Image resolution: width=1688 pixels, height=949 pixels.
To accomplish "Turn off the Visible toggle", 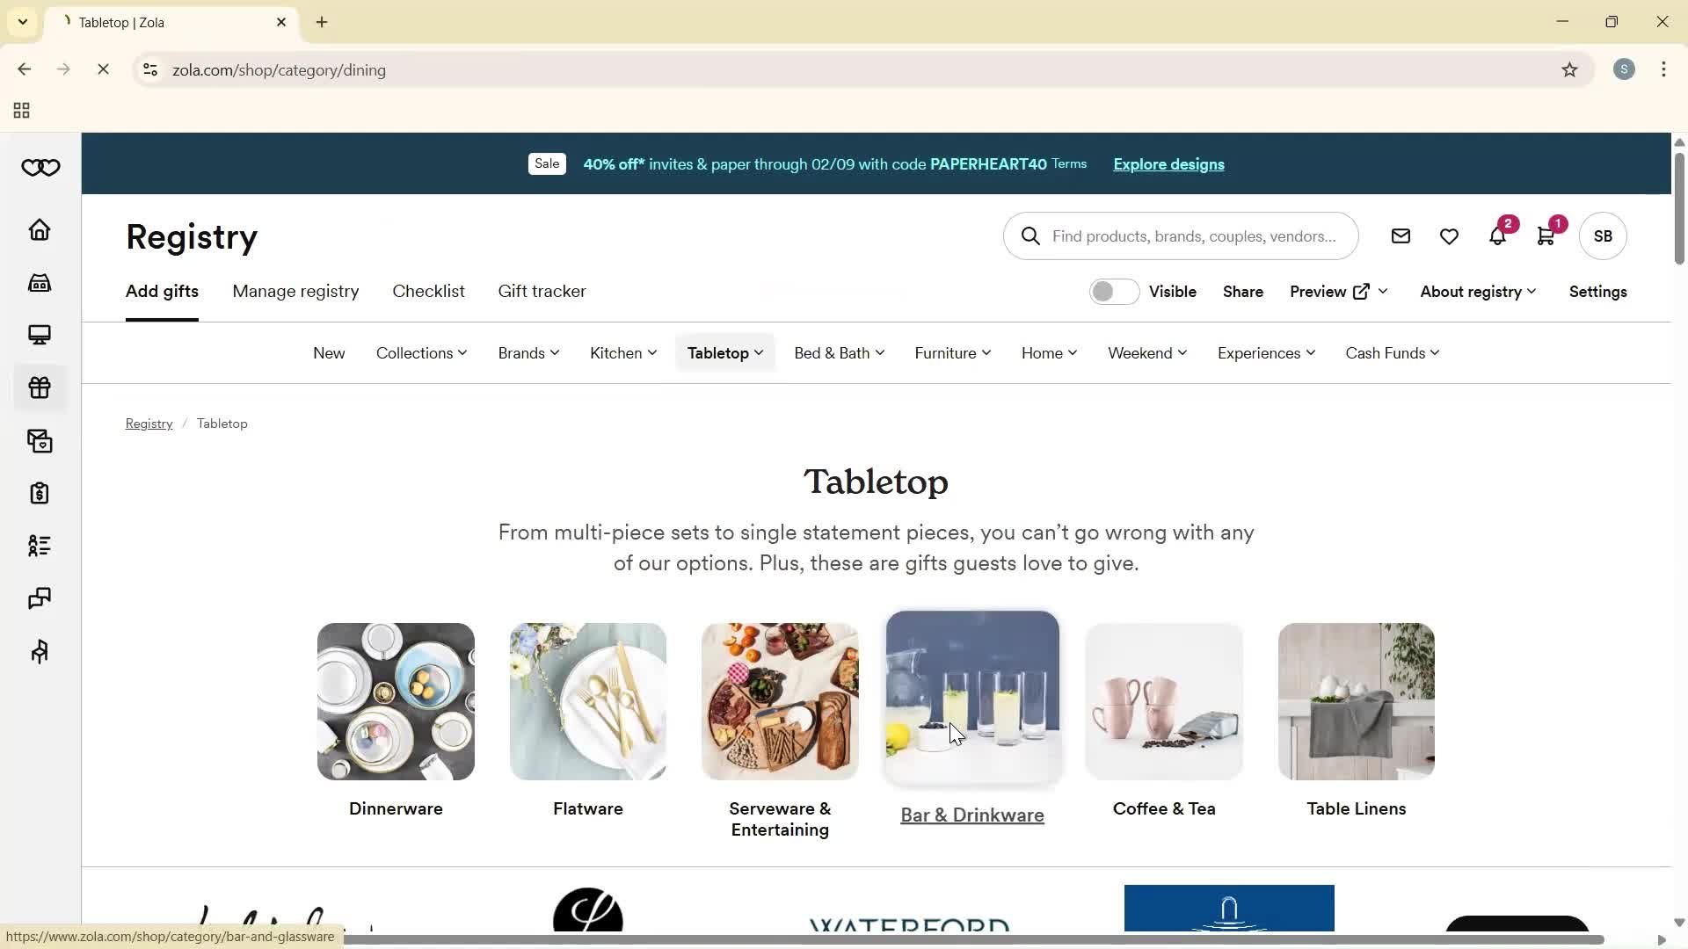I will [1113, 291].
